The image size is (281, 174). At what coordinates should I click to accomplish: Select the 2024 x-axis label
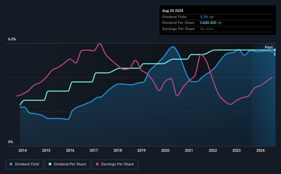260,150
